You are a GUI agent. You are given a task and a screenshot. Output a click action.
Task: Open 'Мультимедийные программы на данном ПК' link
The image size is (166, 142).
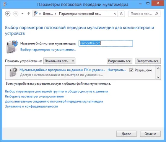(62, 70)
